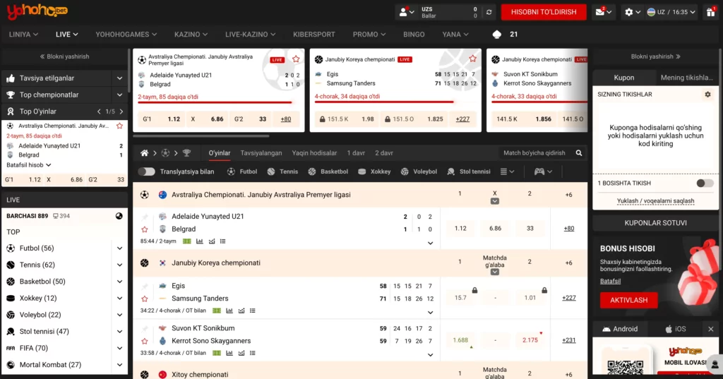Favorite the Adelaide Yunayted U21 top card

click(296, 59)
